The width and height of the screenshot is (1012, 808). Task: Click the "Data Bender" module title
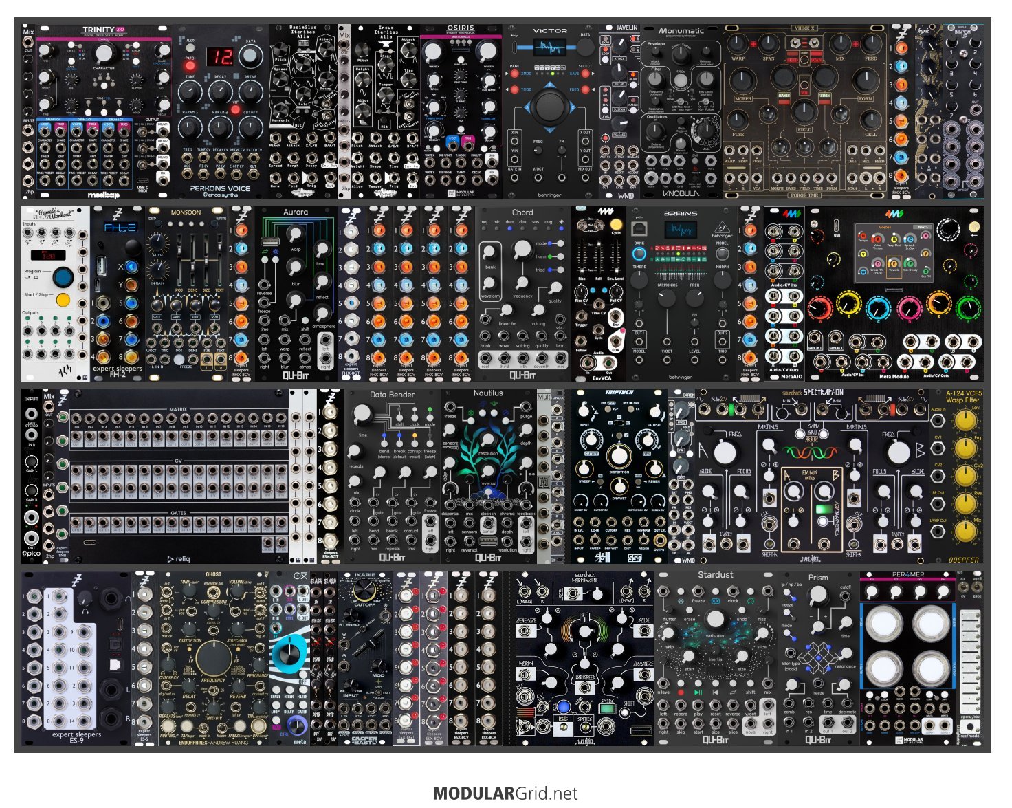click(392, 395)
